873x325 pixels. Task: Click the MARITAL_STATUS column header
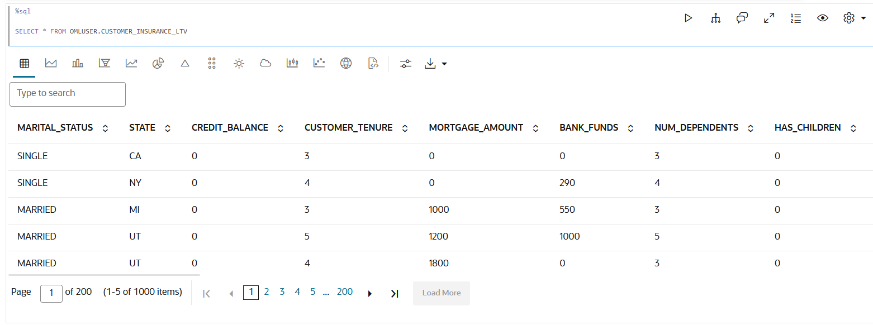tap(55, 127)
